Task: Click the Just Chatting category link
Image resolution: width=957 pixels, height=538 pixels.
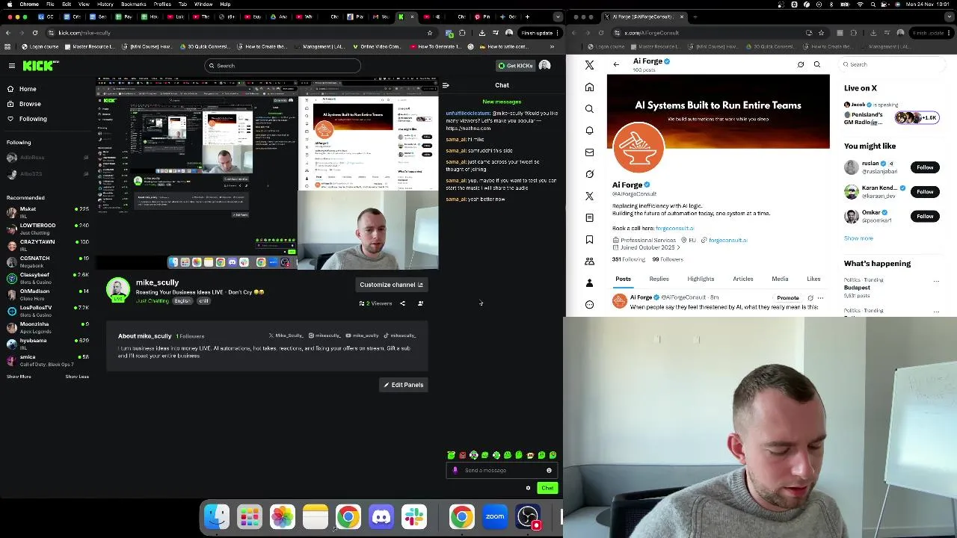Action: (153, 301)
